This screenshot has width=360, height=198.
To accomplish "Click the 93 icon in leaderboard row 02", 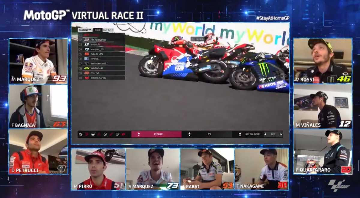I will tap(87, 40).
